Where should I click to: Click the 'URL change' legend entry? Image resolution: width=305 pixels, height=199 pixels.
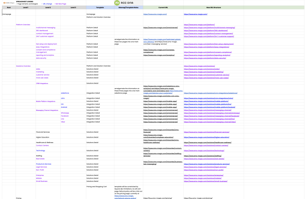click(47, 4)
